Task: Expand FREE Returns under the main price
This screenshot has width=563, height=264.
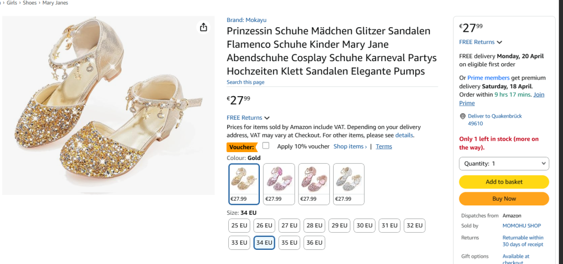Action: 248,118
